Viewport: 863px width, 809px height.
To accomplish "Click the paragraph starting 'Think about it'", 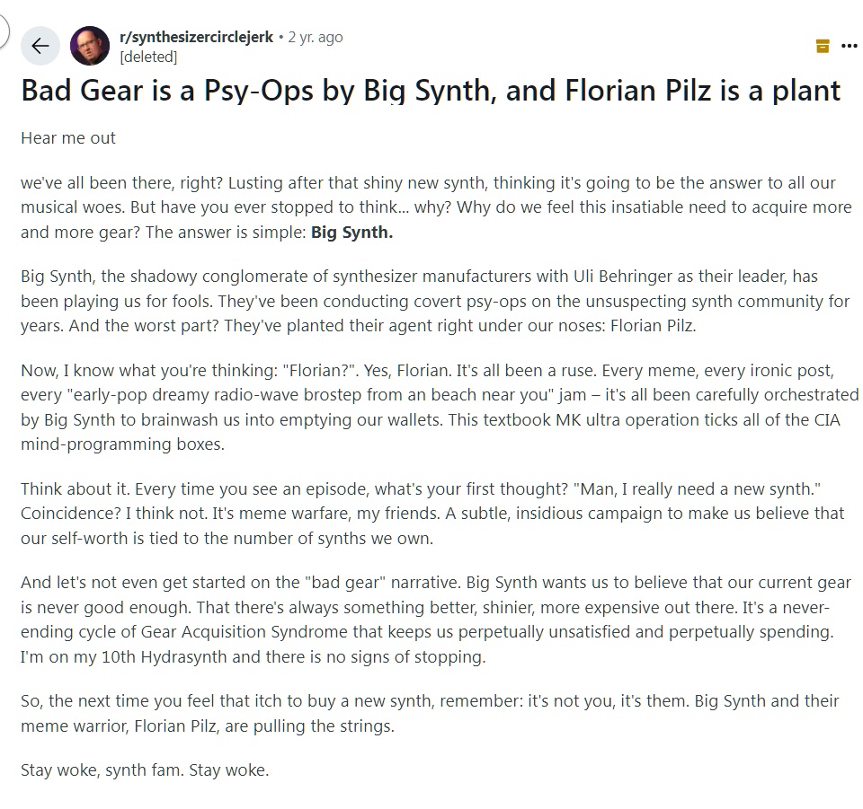I will click(x=431, y=513).
